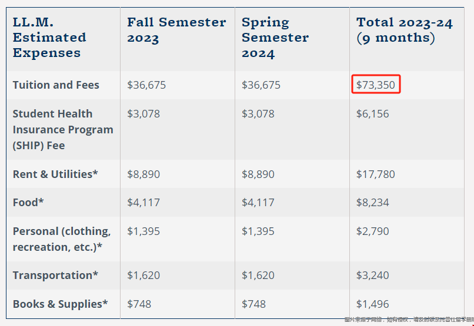Click the Fall Semester 2023 column header
Viewport: 474px width, 326px height.
point(176,30)
